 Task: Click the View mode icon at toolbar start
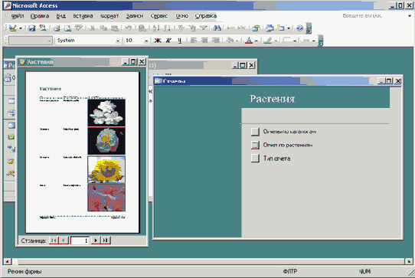point(12,28)
